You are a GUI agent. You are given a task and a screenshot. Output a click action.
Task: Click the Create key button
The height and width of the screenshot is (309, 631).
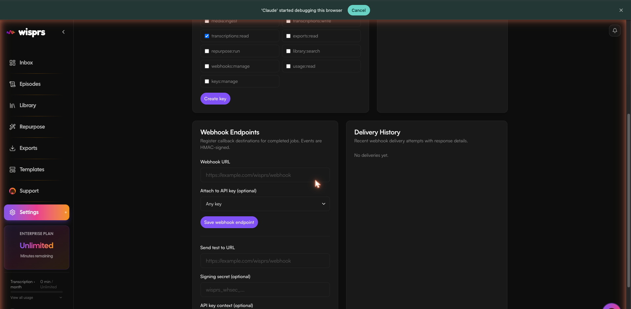(215, 99)
